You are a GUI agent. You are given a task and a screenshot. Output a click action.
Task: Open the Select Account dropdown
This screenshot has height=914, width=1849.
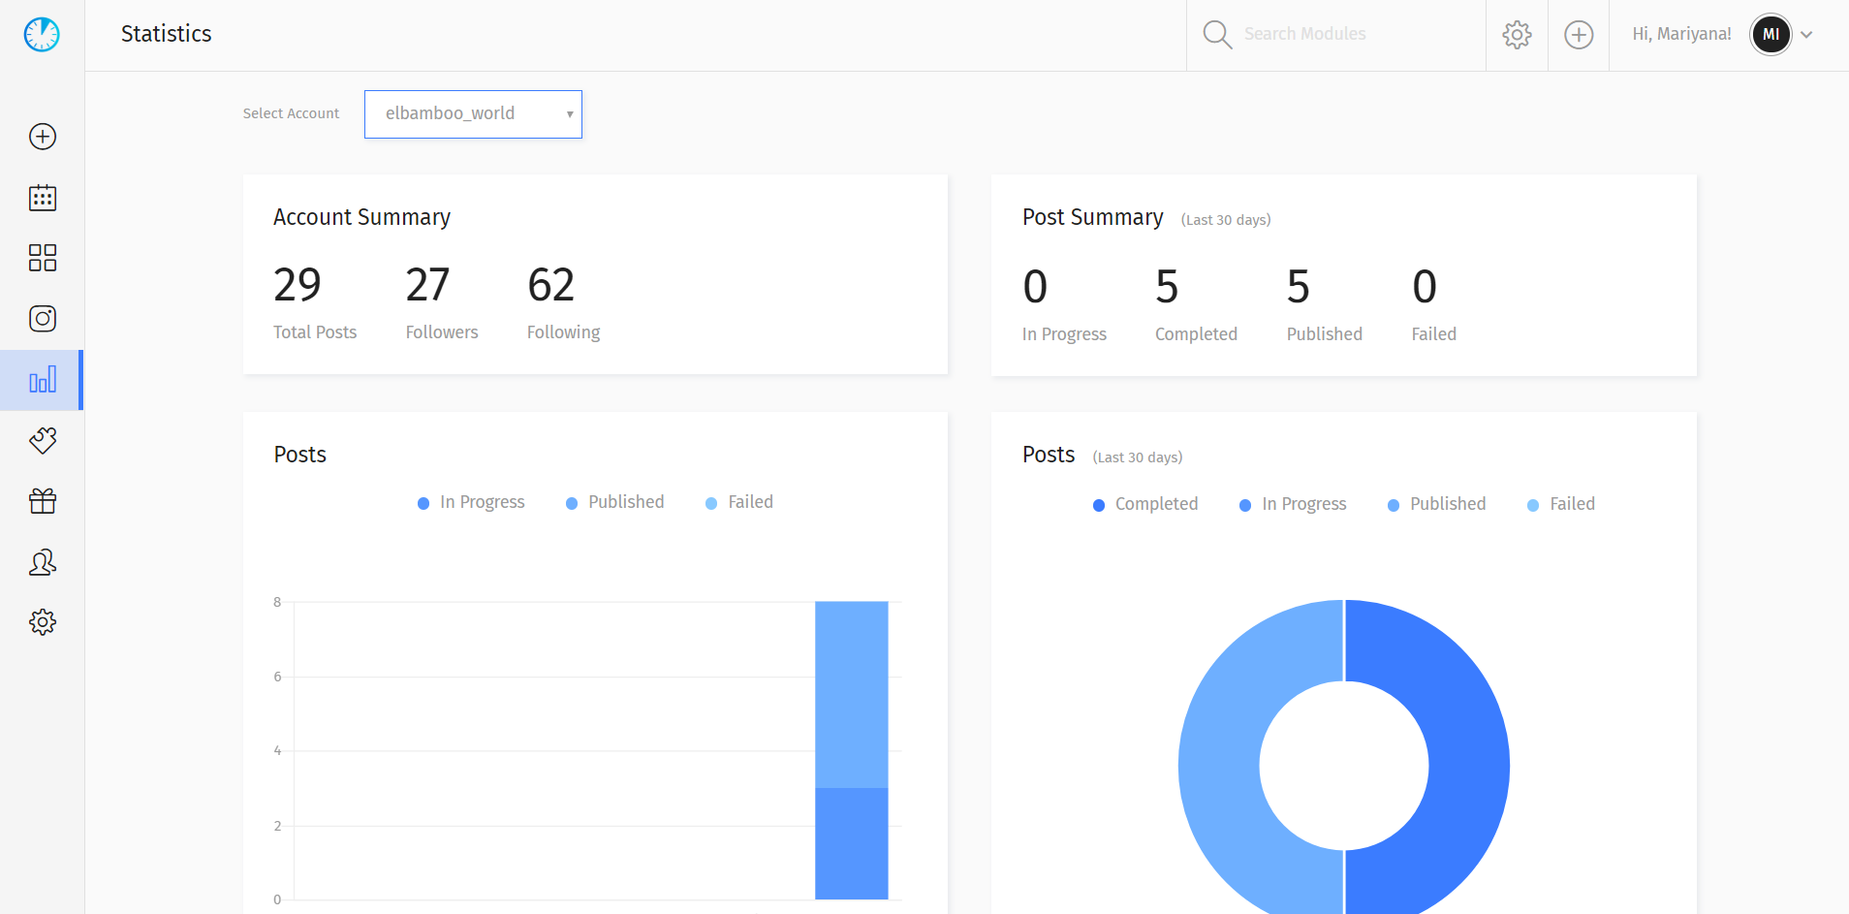point(473,114)
